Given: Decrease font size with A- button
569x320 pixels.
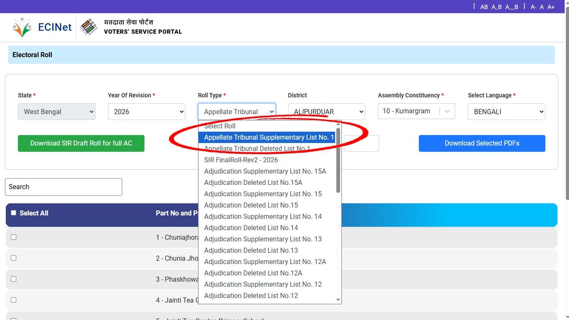Looking at the screenshot, I should pyautogui.click(x=533, y=7).
